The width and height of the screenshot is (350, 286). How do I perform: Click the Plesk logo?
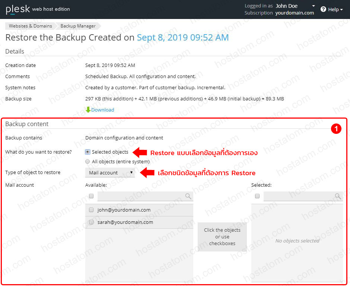(x=17, y=9)
